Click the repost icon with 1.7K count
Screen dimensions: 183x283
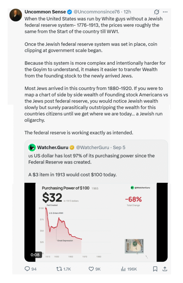tap(59, 269)
